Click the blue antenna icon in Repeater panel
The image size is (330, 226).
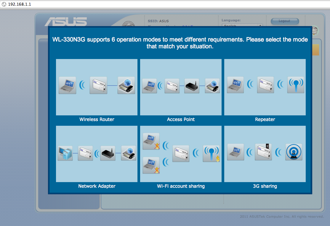296,85
